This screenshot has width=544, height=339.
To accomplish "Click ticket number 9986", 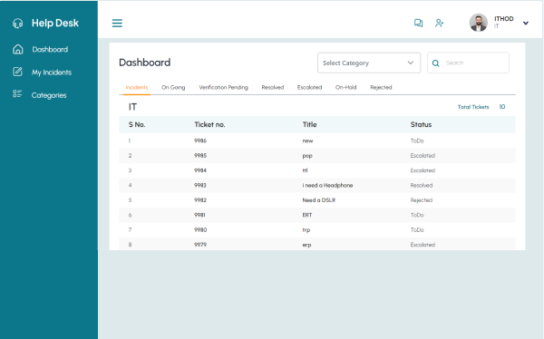I will (x=200, y=140).
